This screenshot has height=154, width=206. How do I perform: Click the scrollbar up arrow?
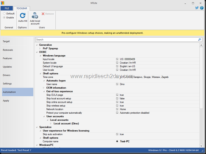[x=201, y=45]
